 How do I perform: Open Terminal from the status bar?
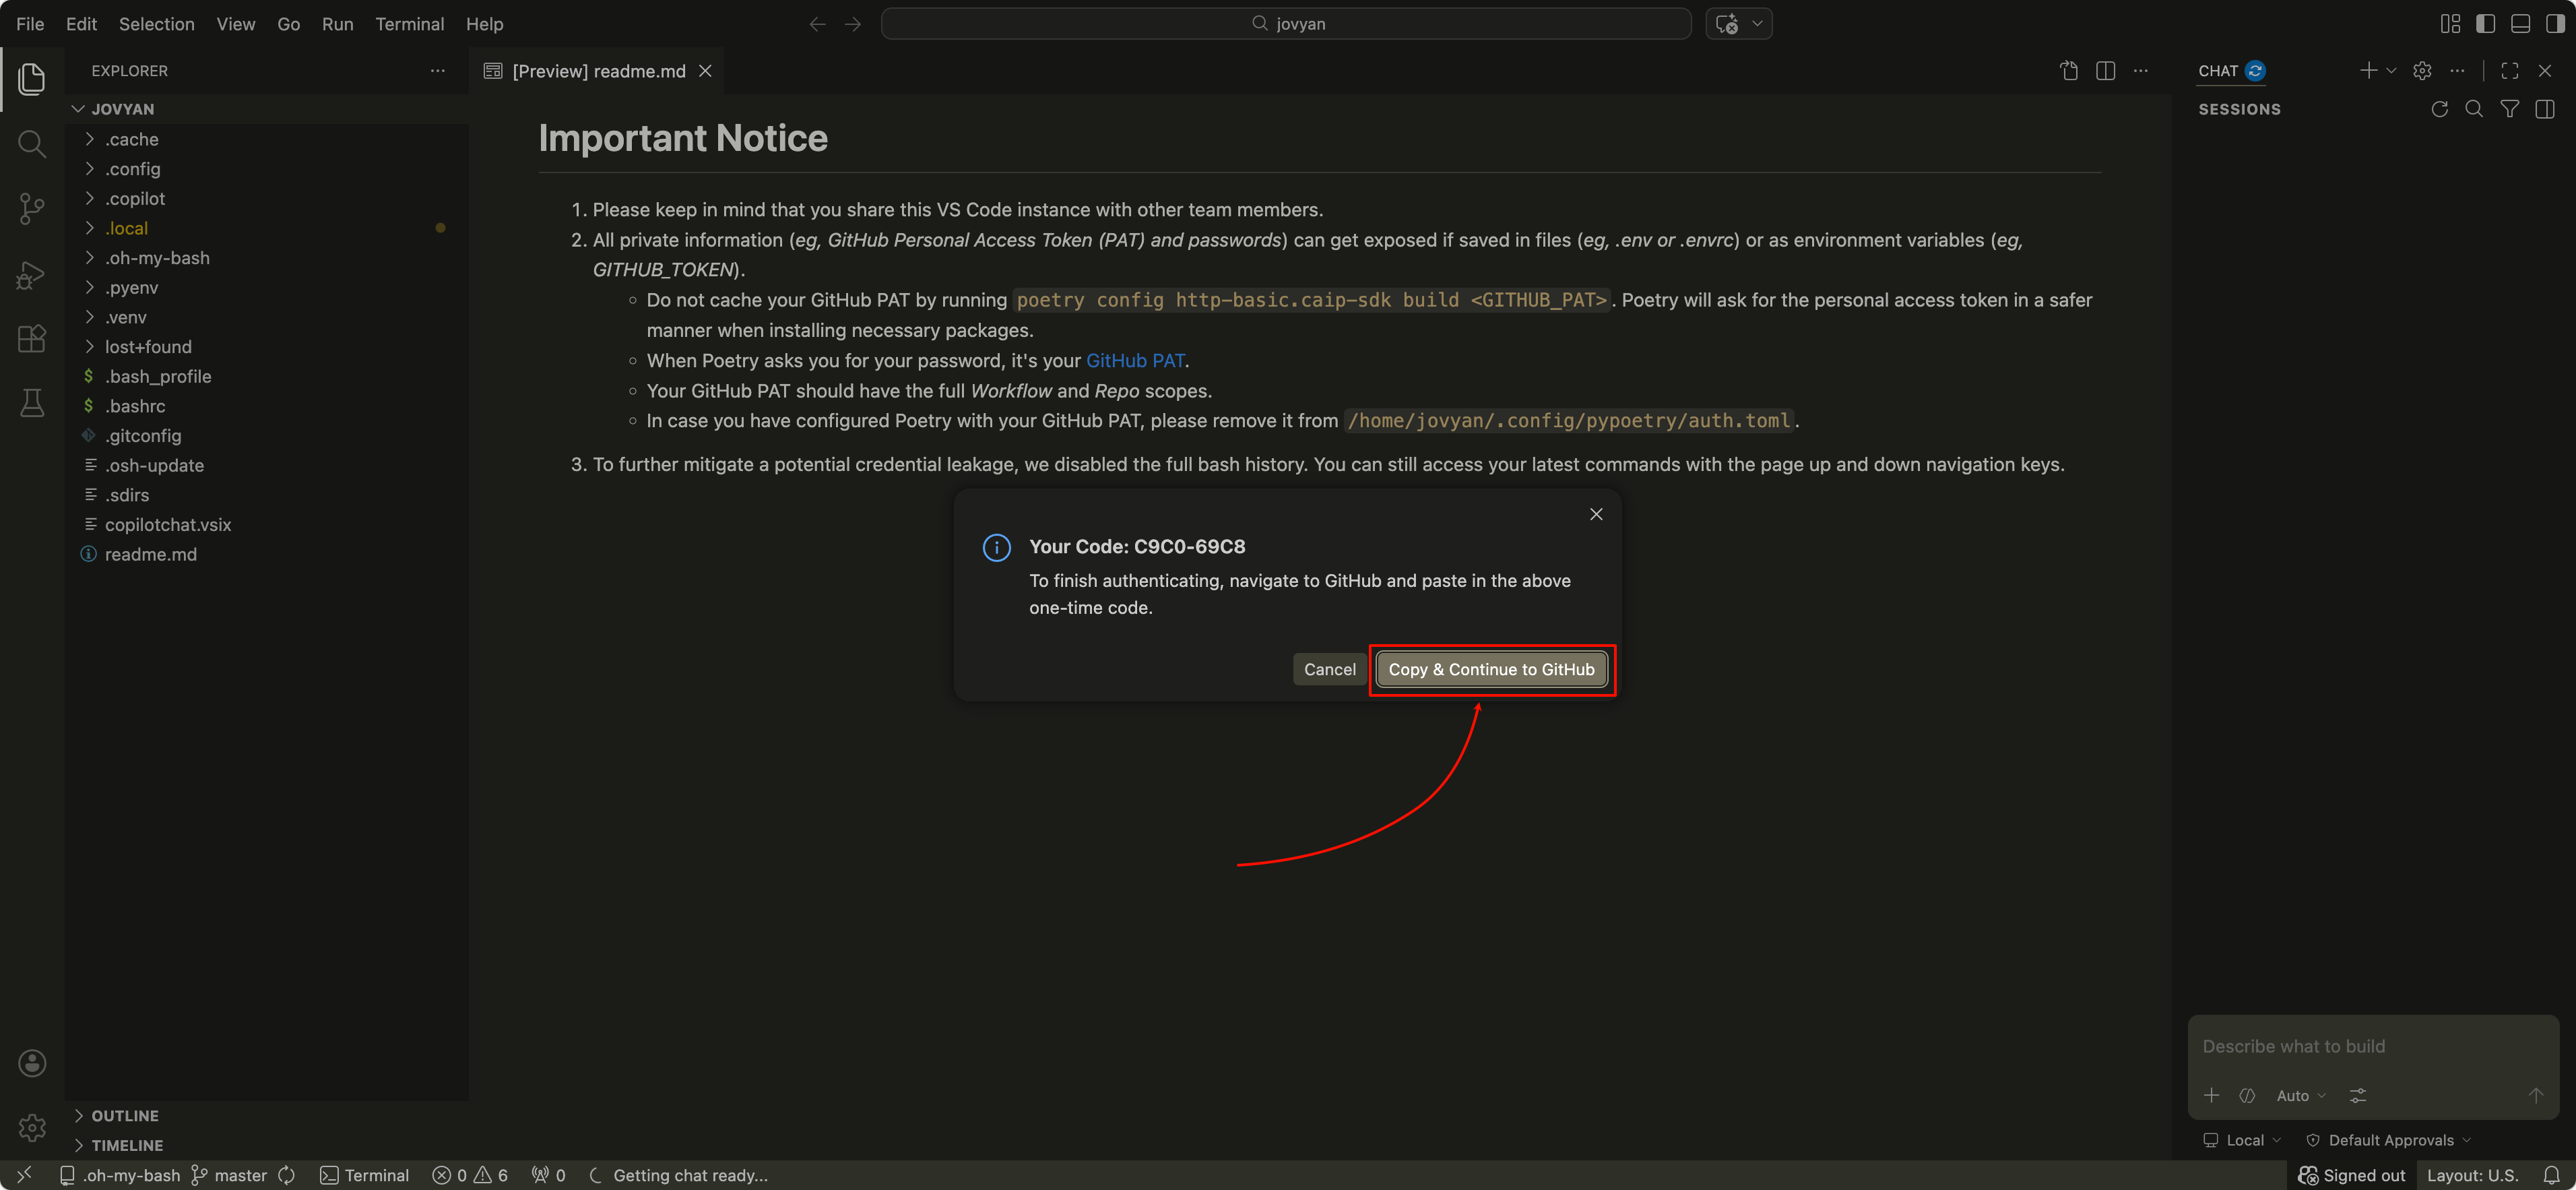pyautogui.click(x=365, y=1175)
